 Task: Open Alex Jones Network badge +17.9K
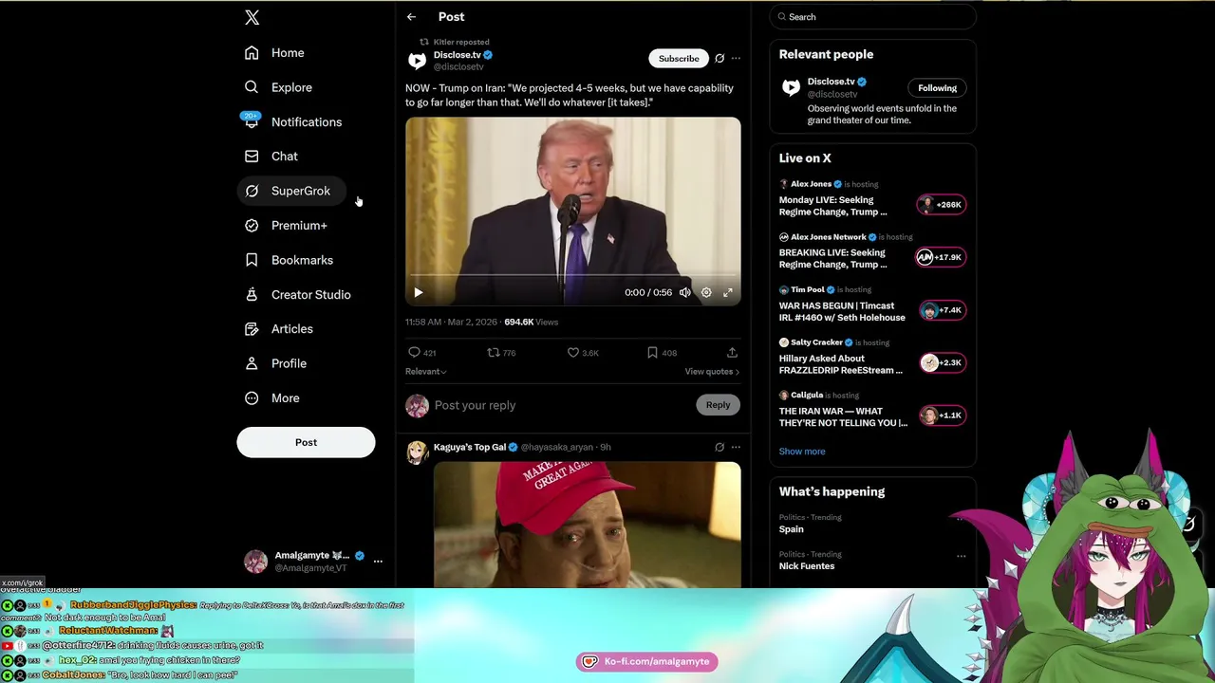point(941,257)
